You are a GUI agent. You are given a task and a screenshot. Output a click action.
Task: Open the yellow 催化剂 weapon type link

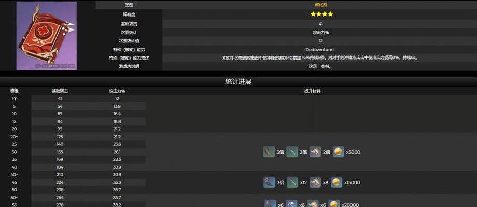coord(320,5)
